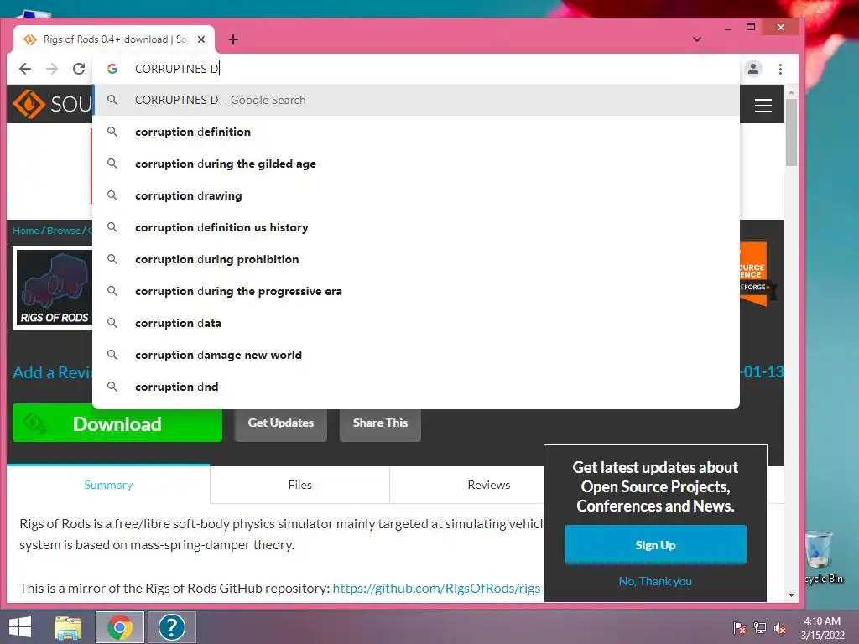Click the network tray icon

pyautogui.click(x=760, y=628)
